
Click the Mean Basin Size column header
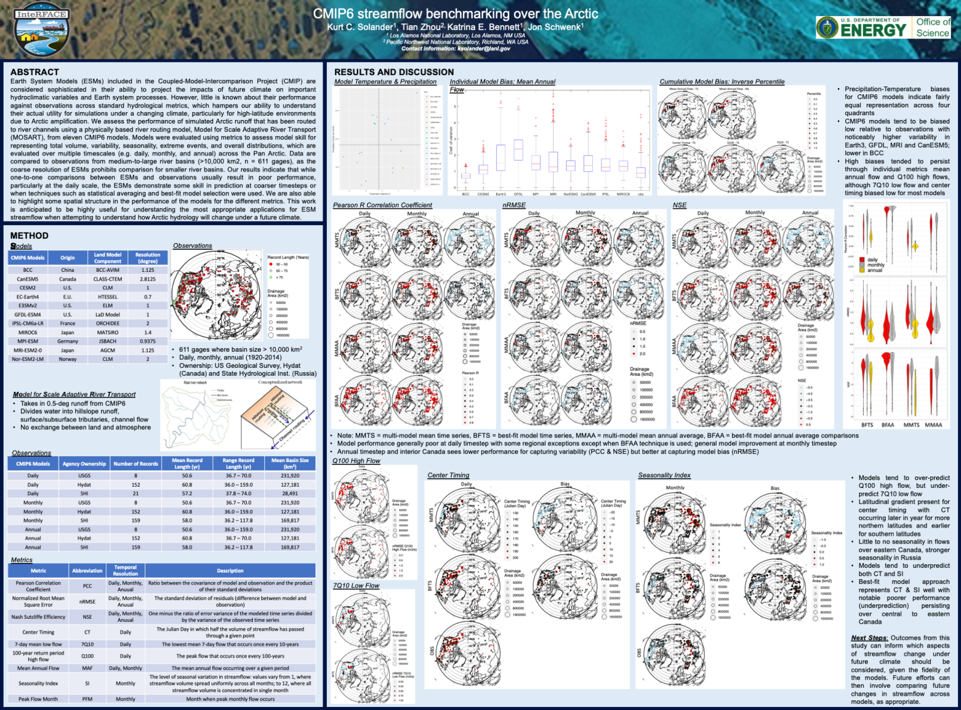point(290,464)
